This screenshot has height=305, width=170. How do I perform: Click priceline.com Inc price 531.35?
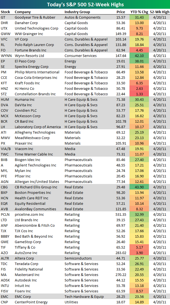121,214
